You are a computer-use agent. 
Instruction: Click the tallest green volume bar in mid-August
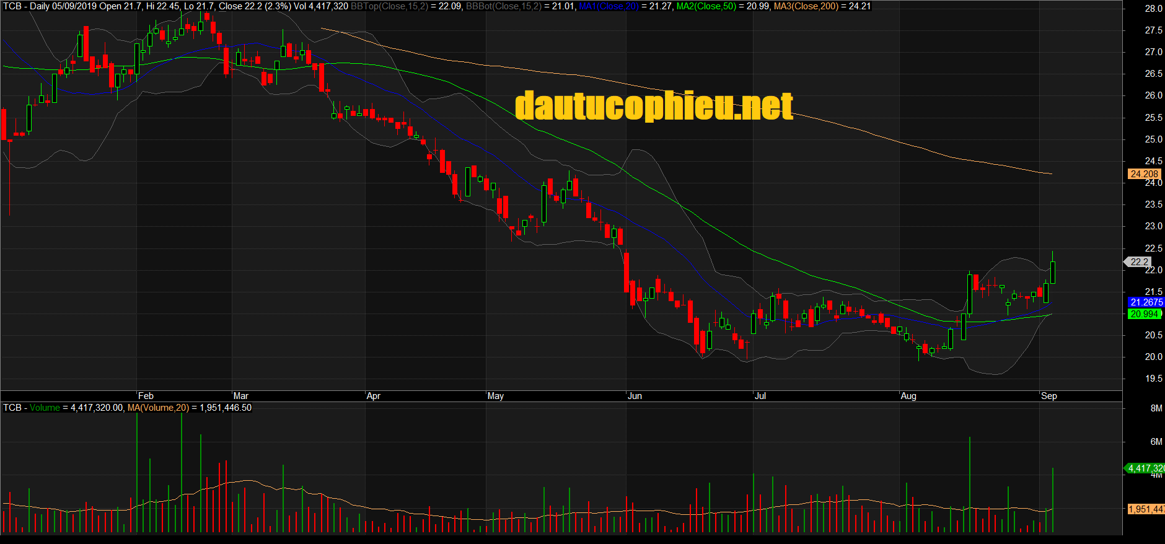969,485
